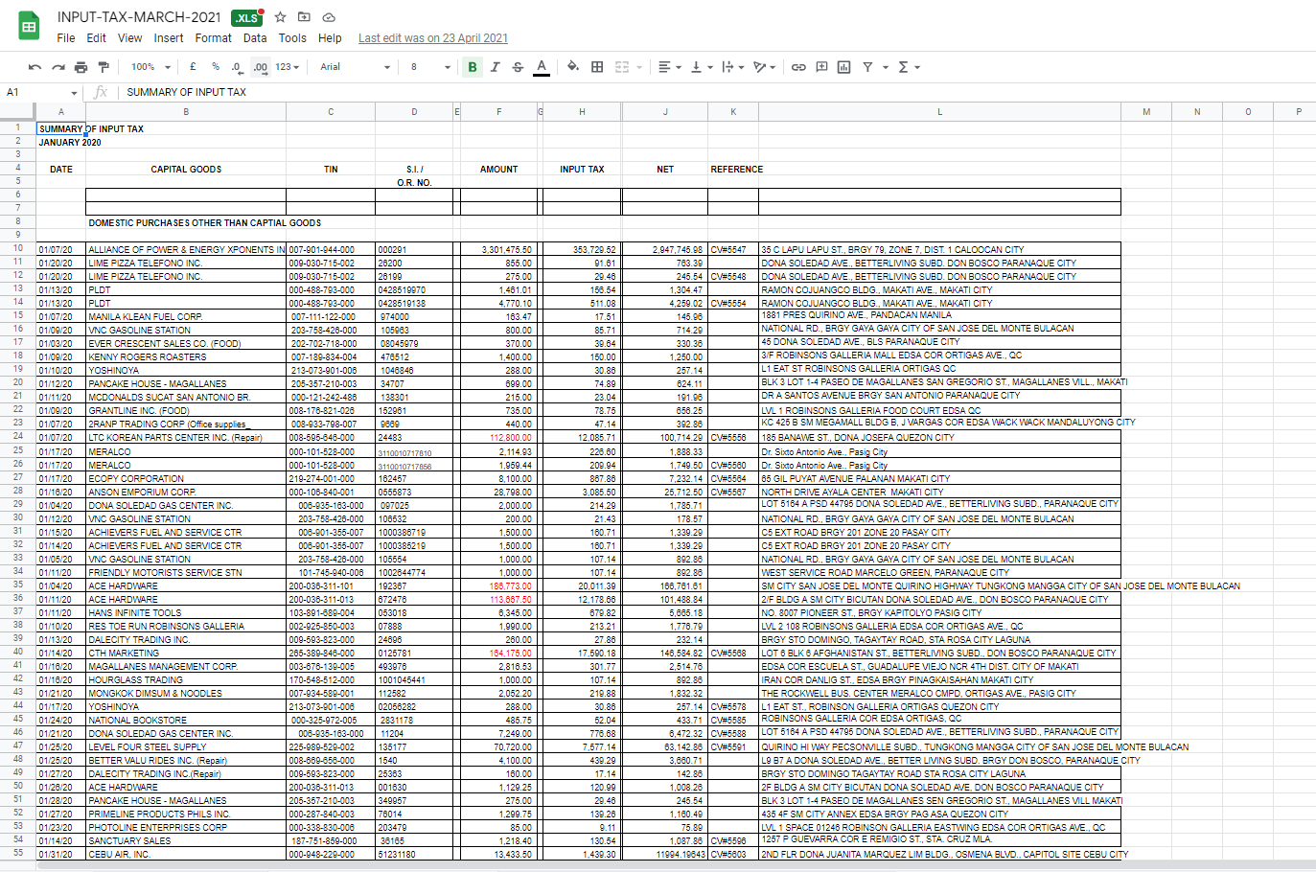The width and height of the screenshot is (1316, 872).
Task: Insert a link with the link icon
Action: pyautogui.click(x=798, y=67)
